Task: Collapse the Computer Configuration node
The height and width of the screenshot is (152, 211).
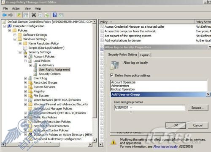Action: [5, 26]
